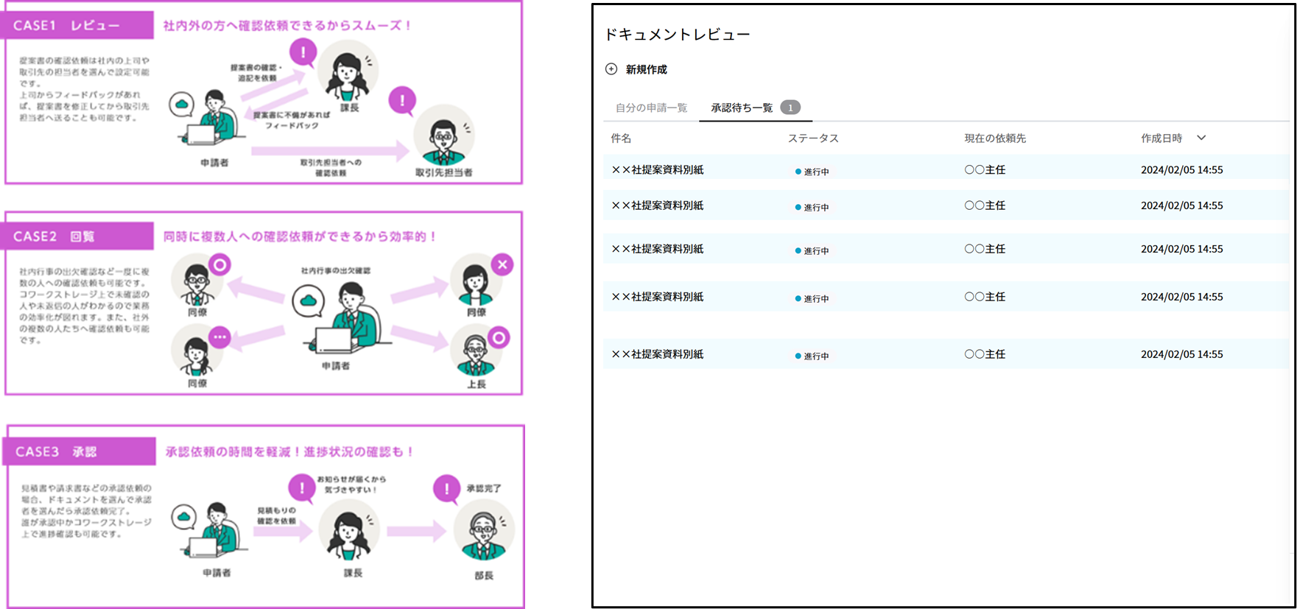Viewport: 1297px width, 609px height.
Task: Click the 件名 column header
Action: pos(621,138)
